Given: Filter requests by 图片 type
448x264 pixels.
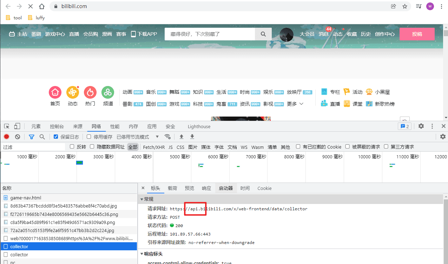Looking at the screenshot, I should click(193, 147).
